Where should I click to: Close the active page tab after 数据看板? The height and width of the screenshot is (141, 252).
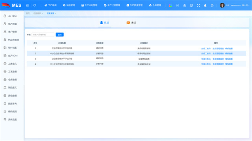(x=56, y=13)
